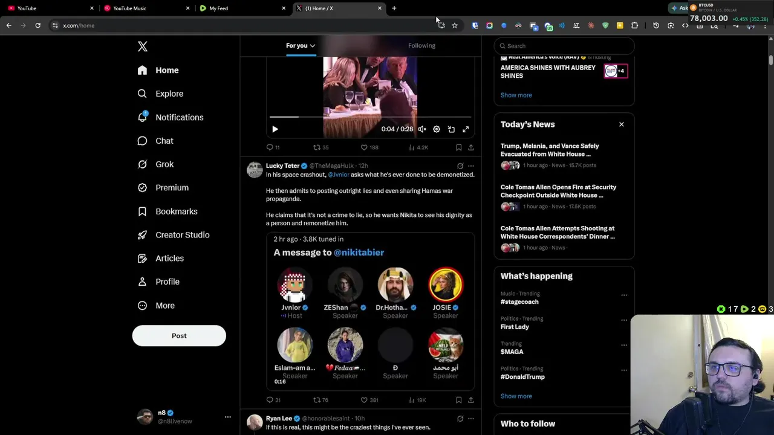The image size is (774, 435).
Task: Click the browser address bar
Action: [x=242, y=25]
